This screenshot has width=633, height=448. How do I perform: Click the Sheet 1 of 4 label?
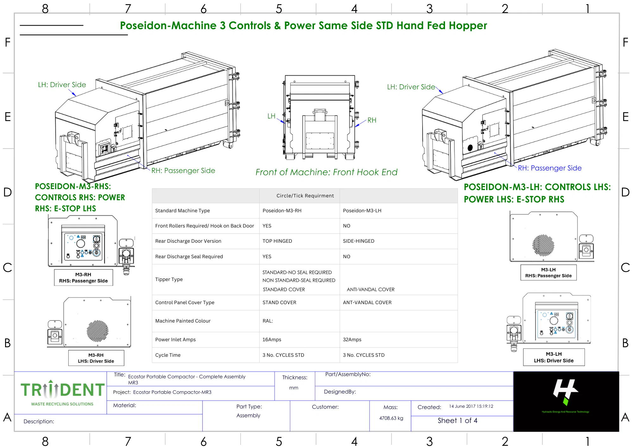457,421
